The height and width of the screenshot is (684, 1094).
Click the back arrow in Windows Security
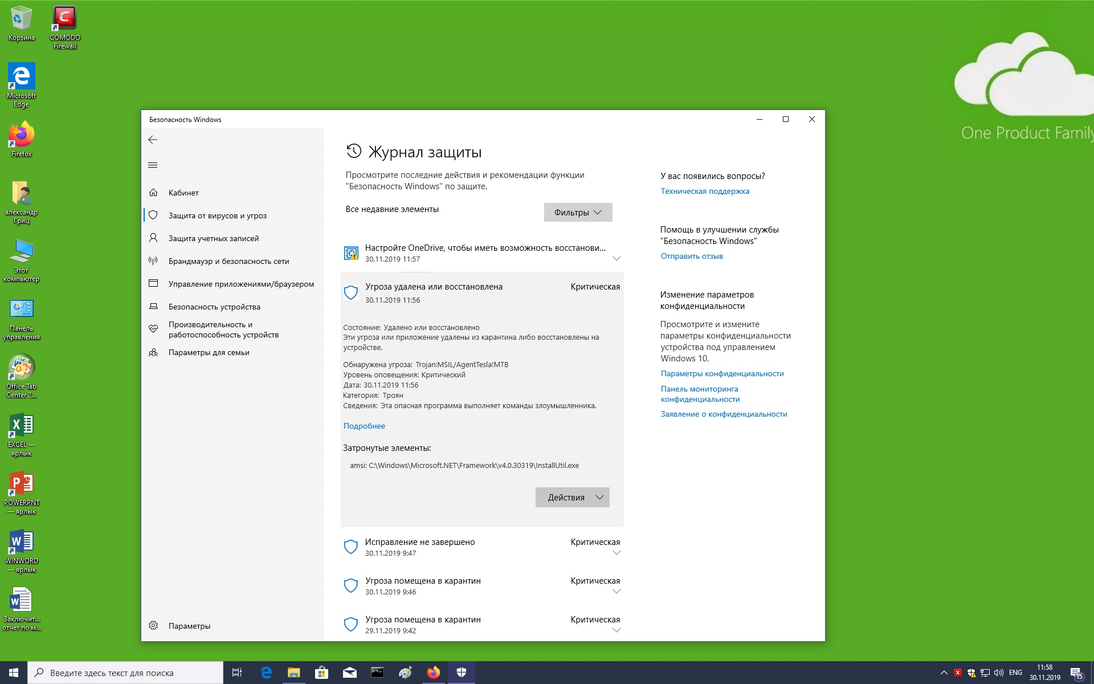[x=153, y=140]
